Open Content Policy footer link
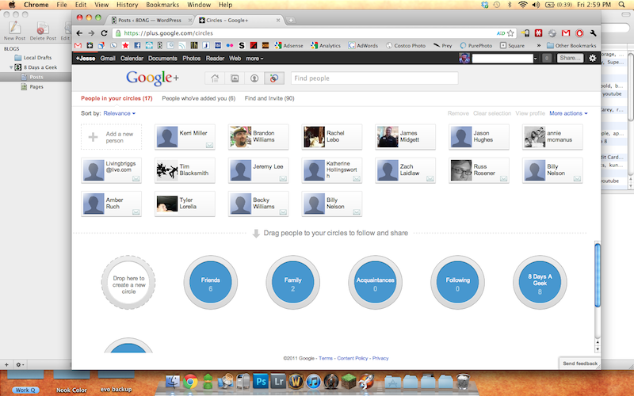This screenshot has height=396, width=634. pyautogui.click(x=352, y=359)
